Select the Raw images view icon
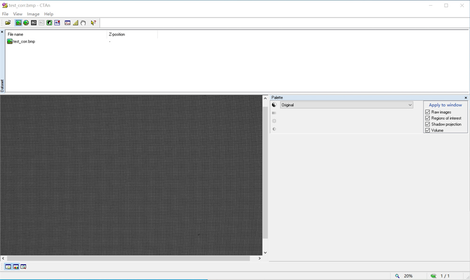470x280 pixels. click(18, 23)
